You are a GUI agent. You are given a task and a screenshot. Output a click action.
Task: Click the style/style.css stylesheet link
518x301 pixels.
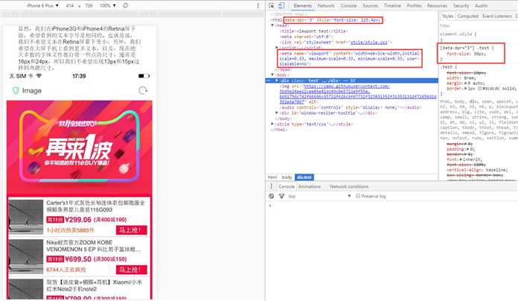(368, 42)
